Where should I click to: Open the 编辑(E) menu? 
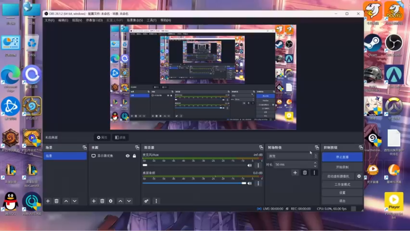(x=63, y=20)
